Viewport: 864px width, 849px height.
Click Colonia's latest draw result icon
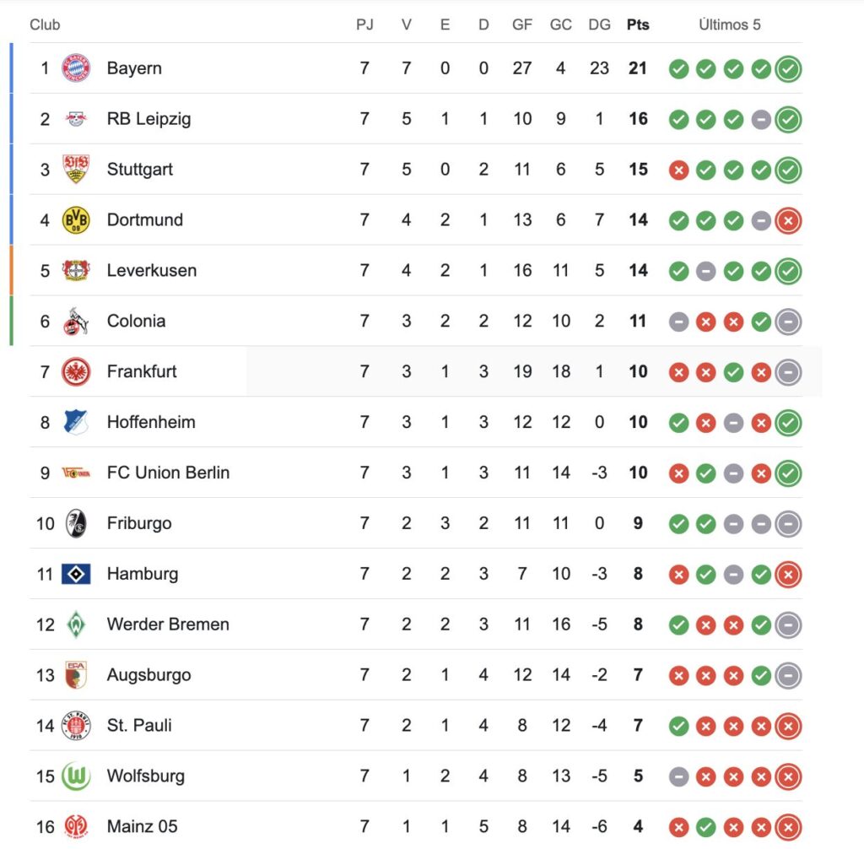[x=788, y=322]
